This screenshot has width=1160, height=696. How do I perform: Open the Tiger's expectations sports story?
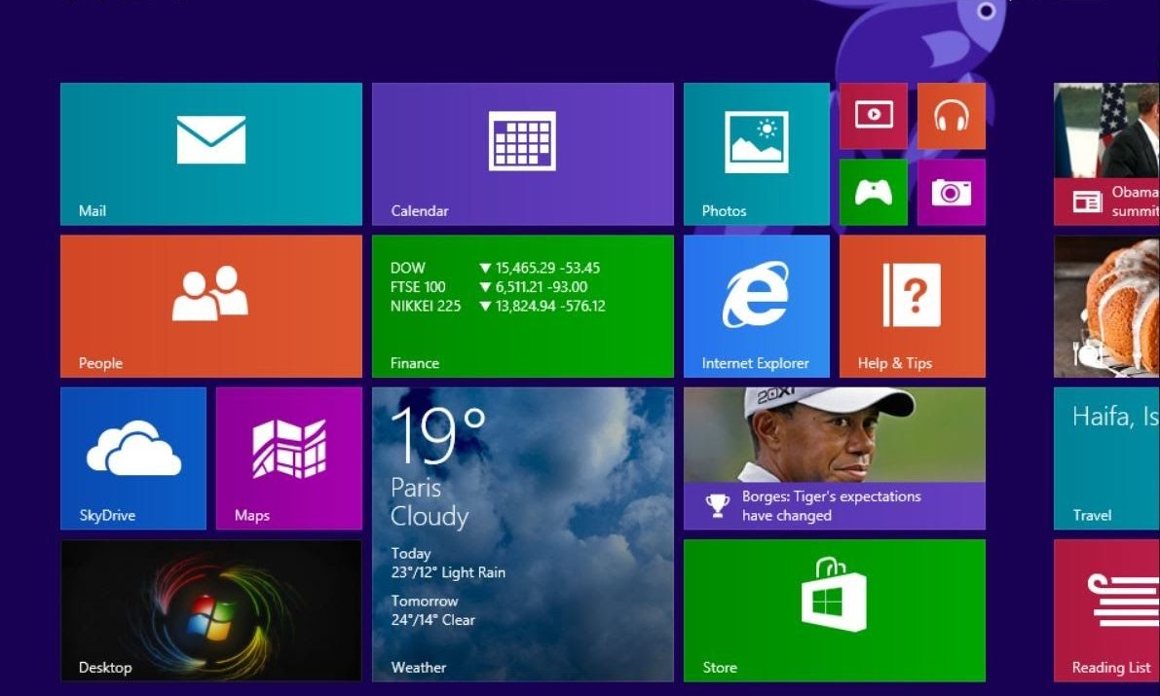834,458
